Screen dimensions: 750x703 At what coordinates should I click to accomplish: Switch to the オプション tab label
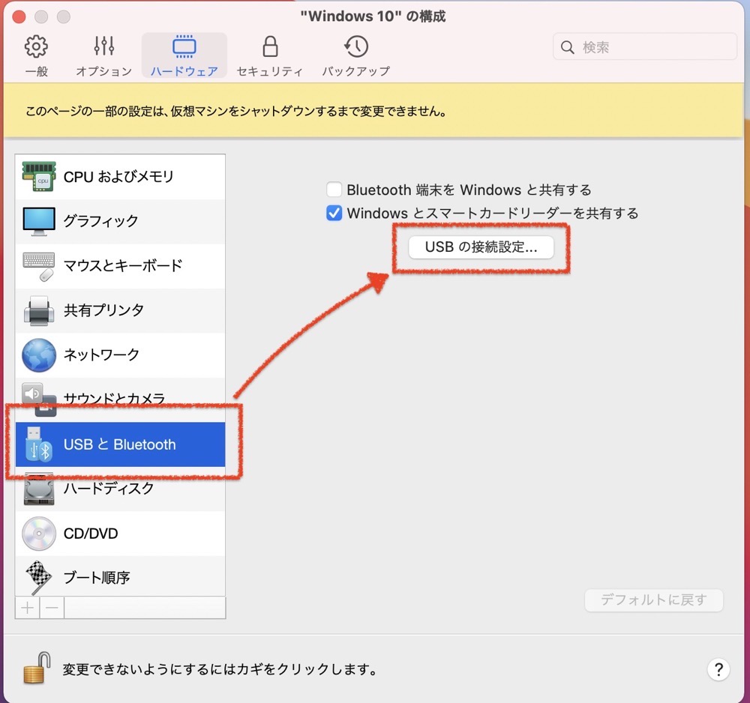[x=103, y=71]
